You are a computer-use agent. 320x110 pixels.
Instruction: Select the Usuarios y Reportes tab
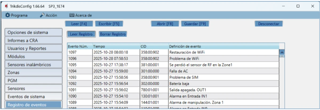click(33, 48)
